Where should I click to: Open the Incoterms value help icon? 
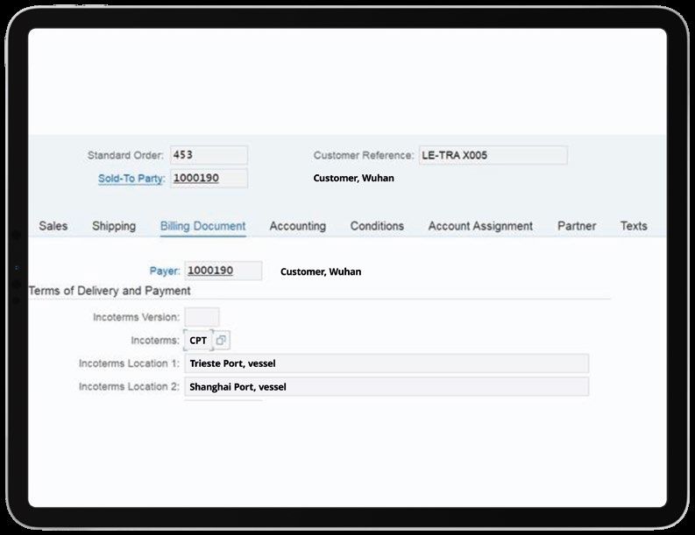click(x=221, y=340)
